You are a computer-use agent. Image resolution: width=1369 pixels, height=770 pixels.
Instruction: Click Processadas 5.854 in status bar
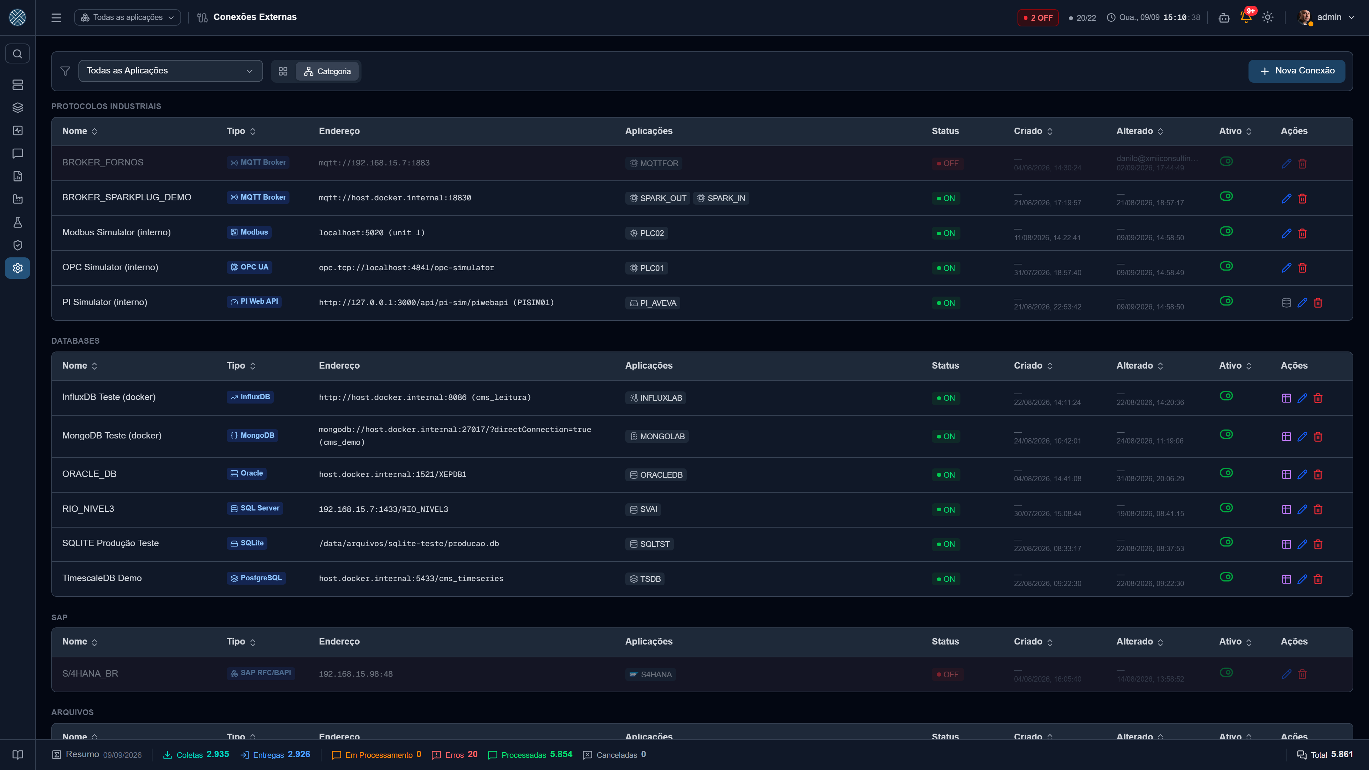click(530, 755)
